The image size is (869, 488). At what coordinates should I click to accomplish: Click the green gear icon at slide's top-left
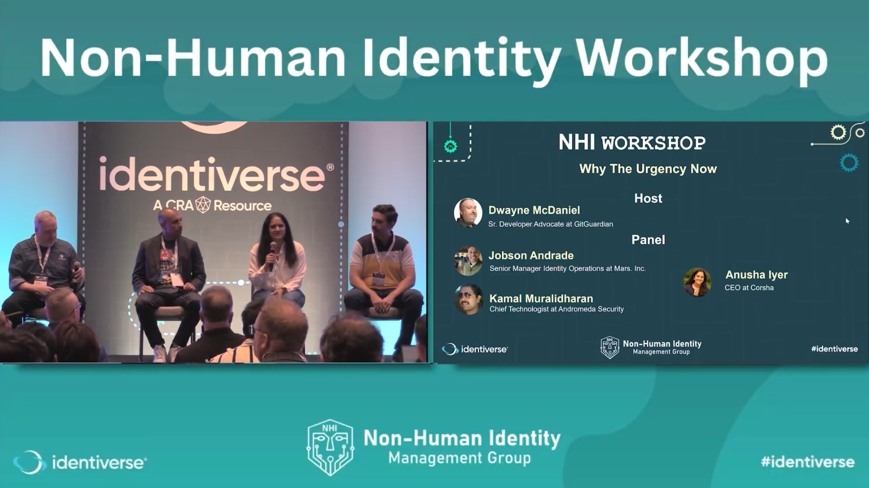450,147
